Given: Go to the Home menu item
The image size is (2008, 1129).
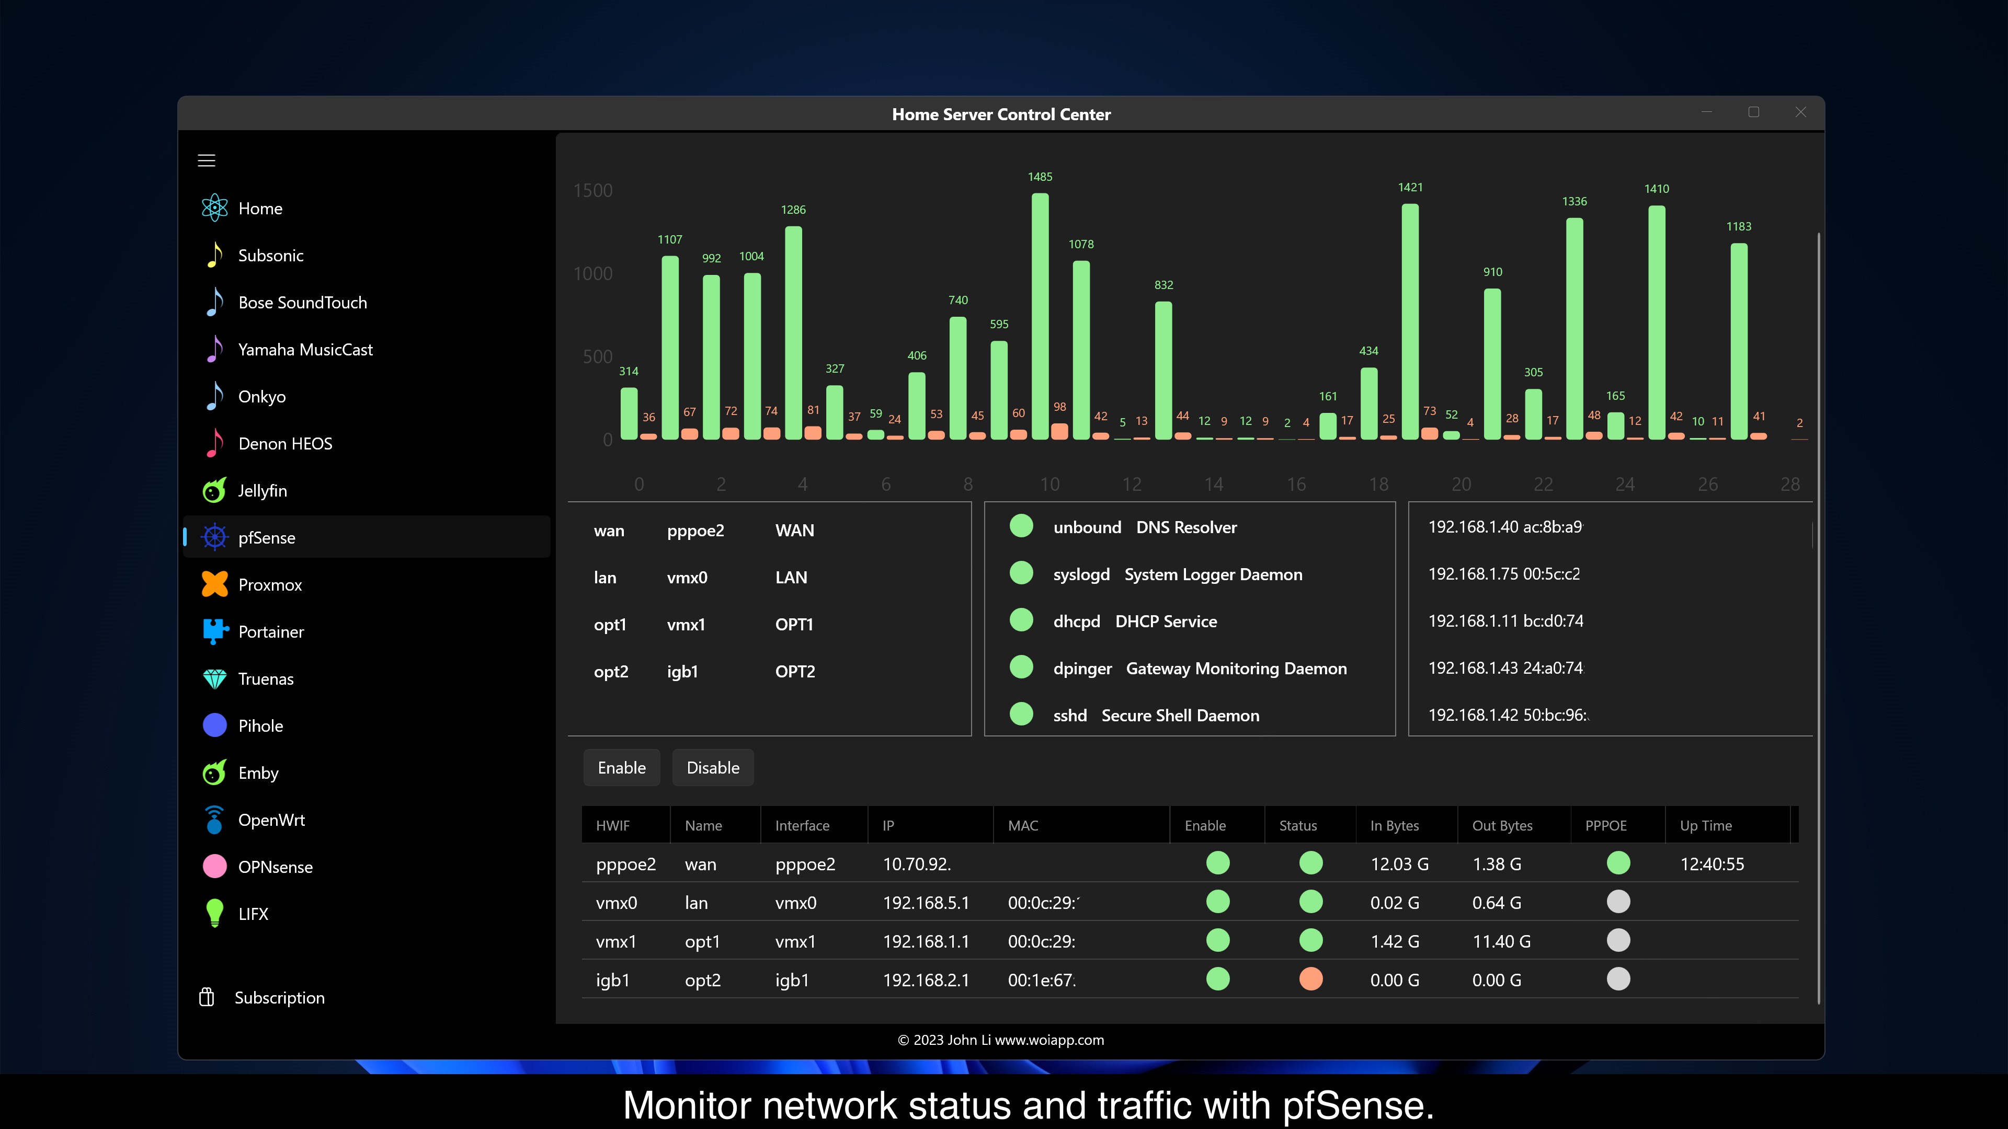Looking at the screenshot, I should click(260, 208).
